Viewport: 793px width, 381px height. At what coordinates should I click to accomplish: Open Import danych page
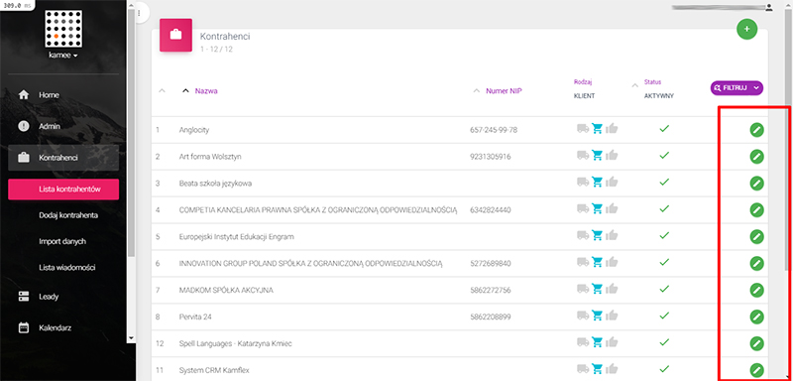[62, 241]
